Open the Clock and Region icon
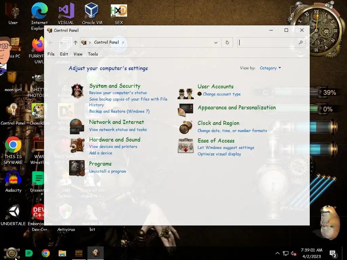 (x=186, y=127)
